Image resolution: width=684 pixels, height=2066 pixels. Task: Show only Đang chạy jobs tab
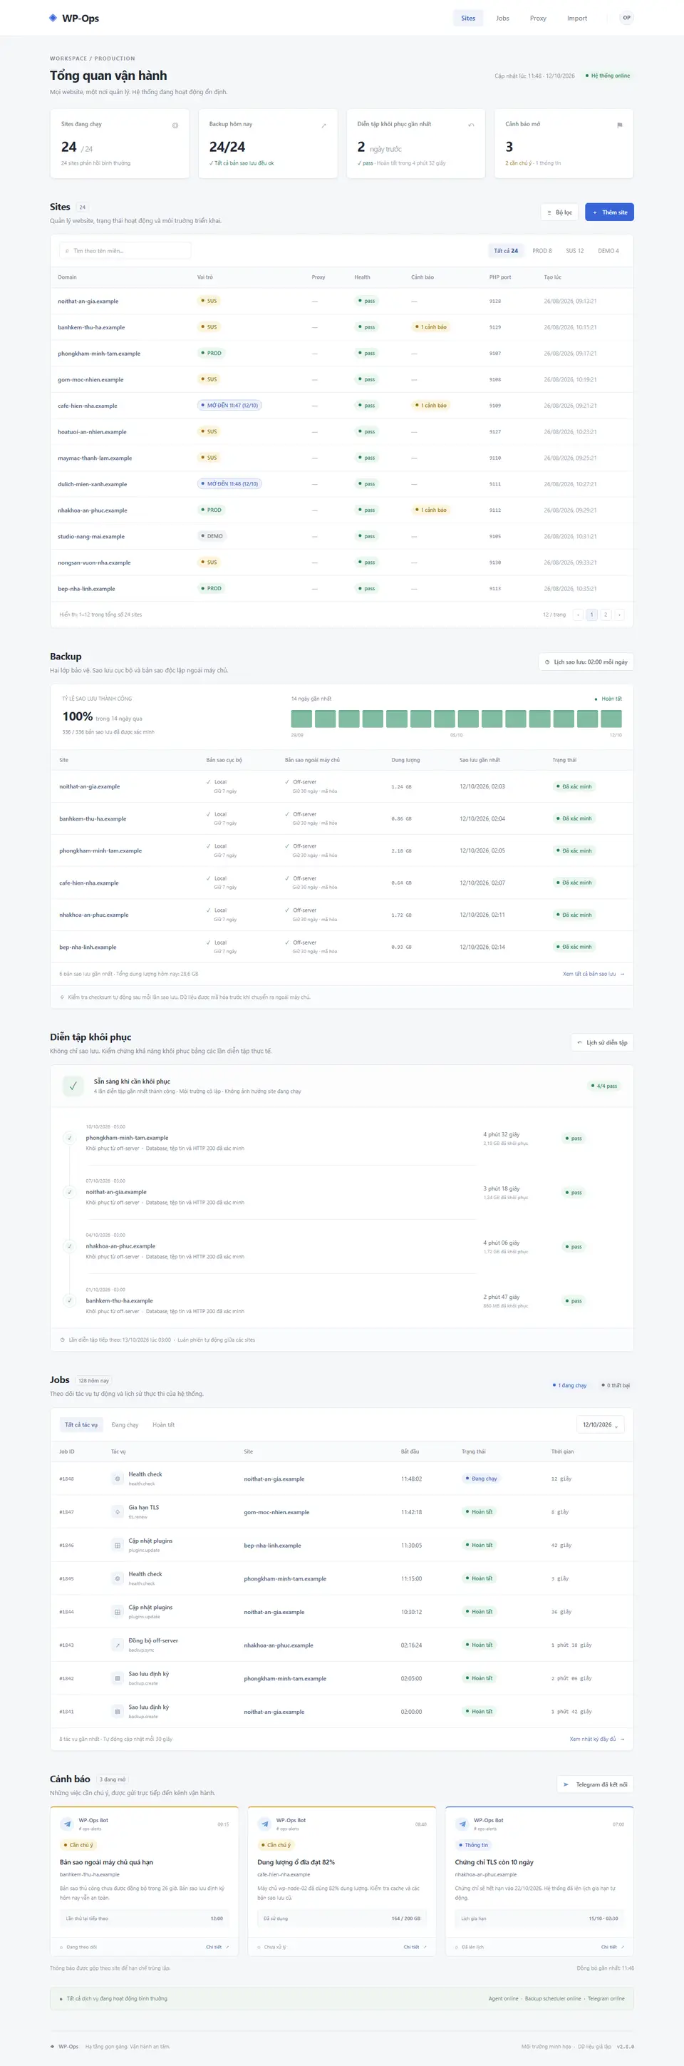(x=125, y=1425)
